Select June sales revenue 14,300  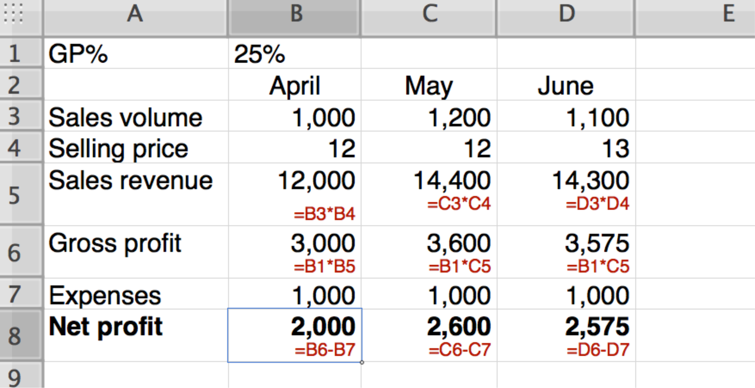coord(566,194)
